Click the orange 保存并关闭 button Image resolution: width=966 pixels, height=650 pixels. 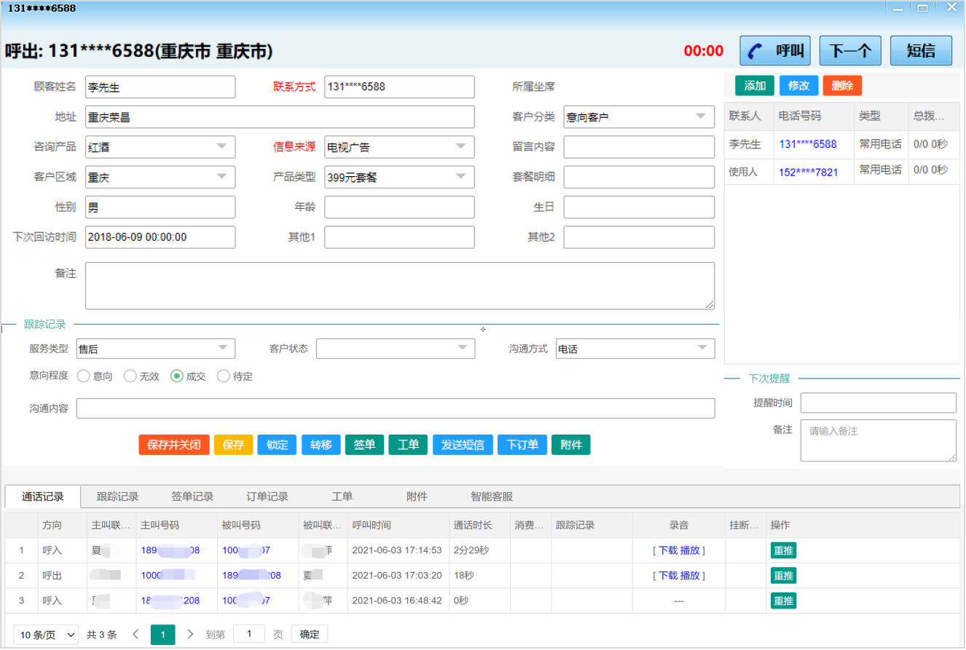click(x=174, y=445)
